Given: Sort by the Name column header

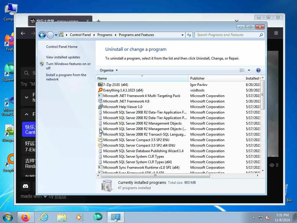Looking at the screenshot, I should tap(142, 78).
